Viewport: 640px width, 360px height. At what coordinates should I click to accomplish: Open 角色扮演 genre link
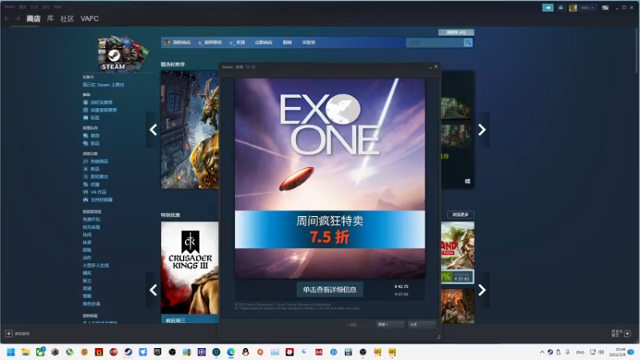click(x=91, y=304)
